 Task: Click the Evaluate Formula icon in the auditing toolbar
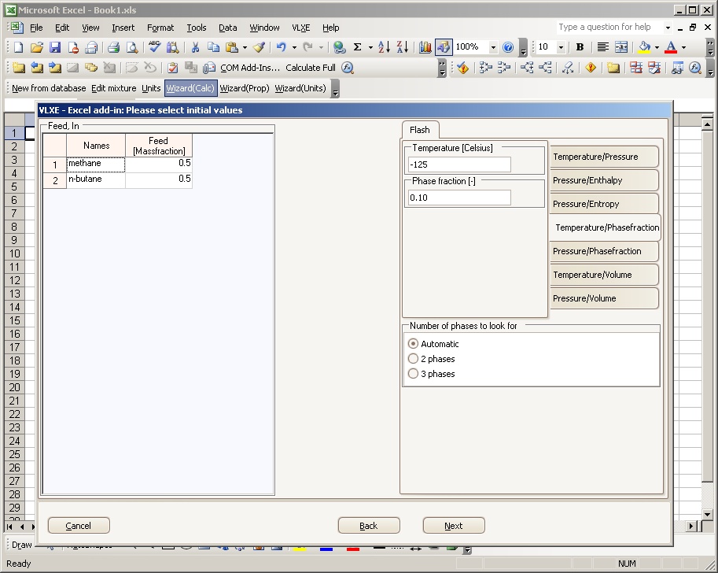695,68
